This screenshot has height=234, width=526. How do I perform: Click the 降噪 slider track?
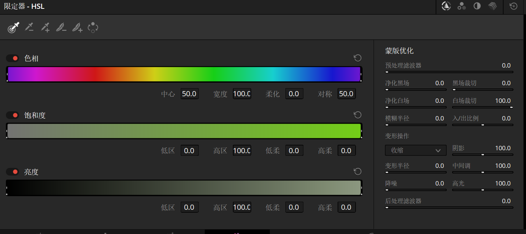point(415,190)
